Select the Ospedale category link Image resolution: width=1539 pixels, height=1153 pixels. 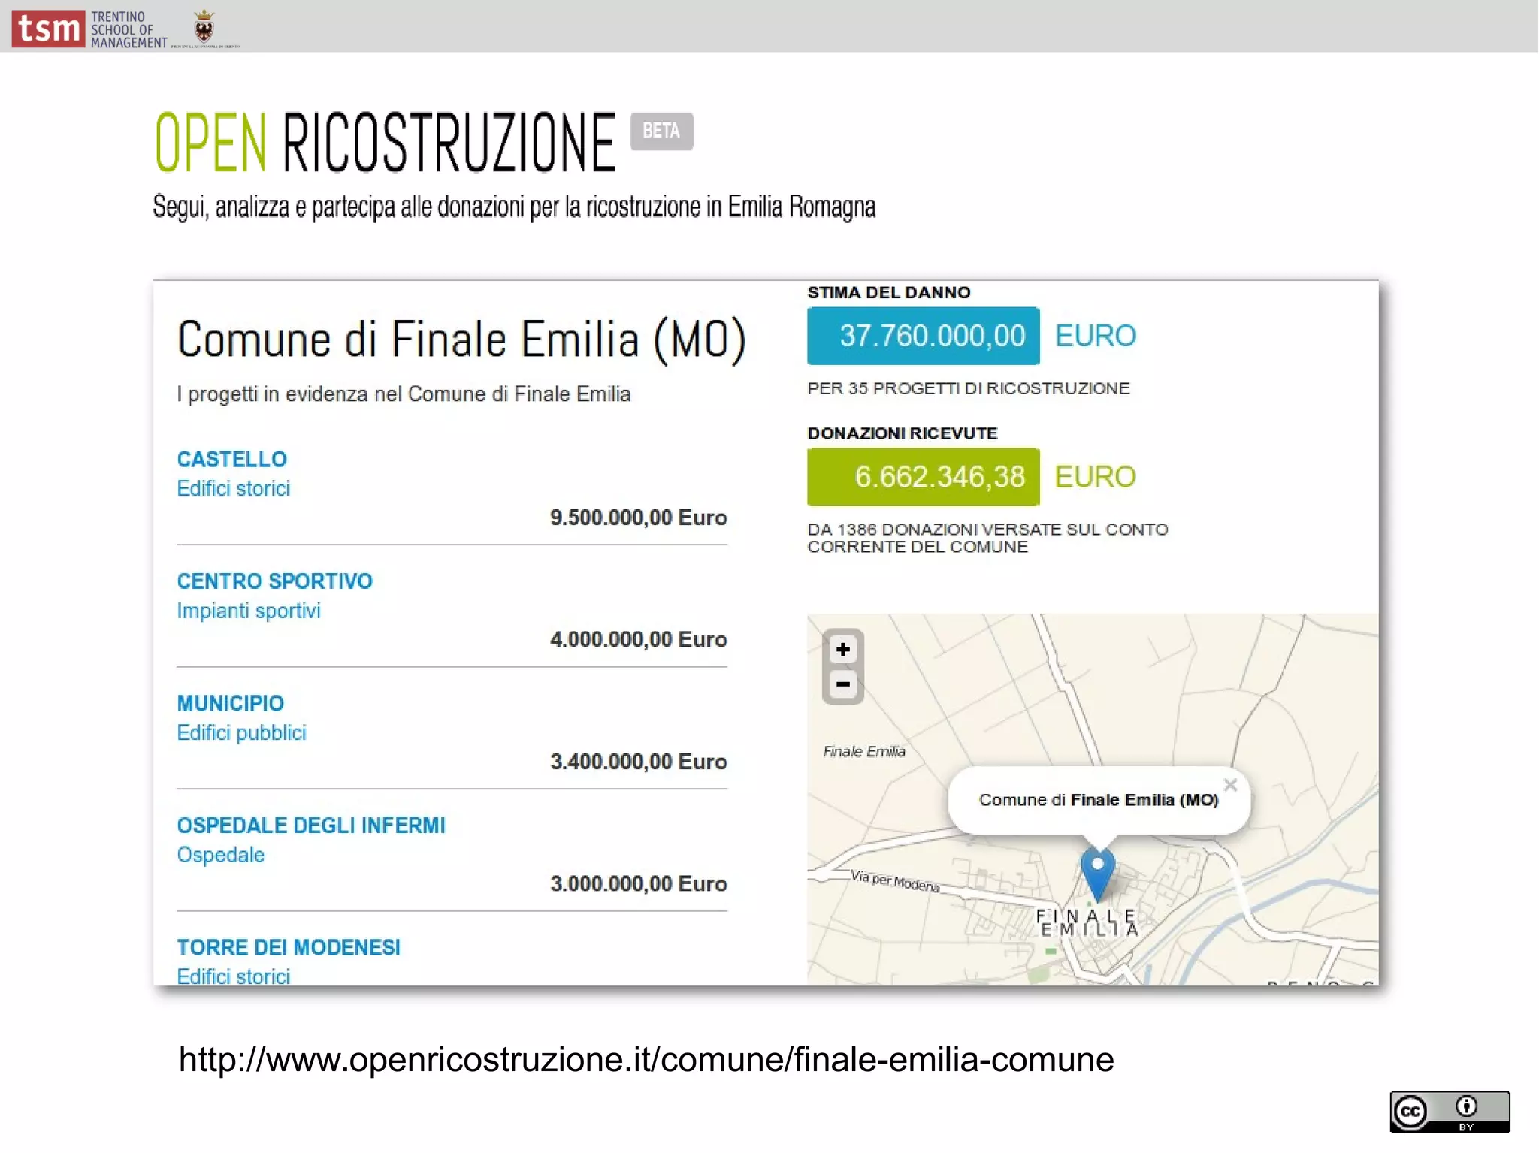coord(220,855)
